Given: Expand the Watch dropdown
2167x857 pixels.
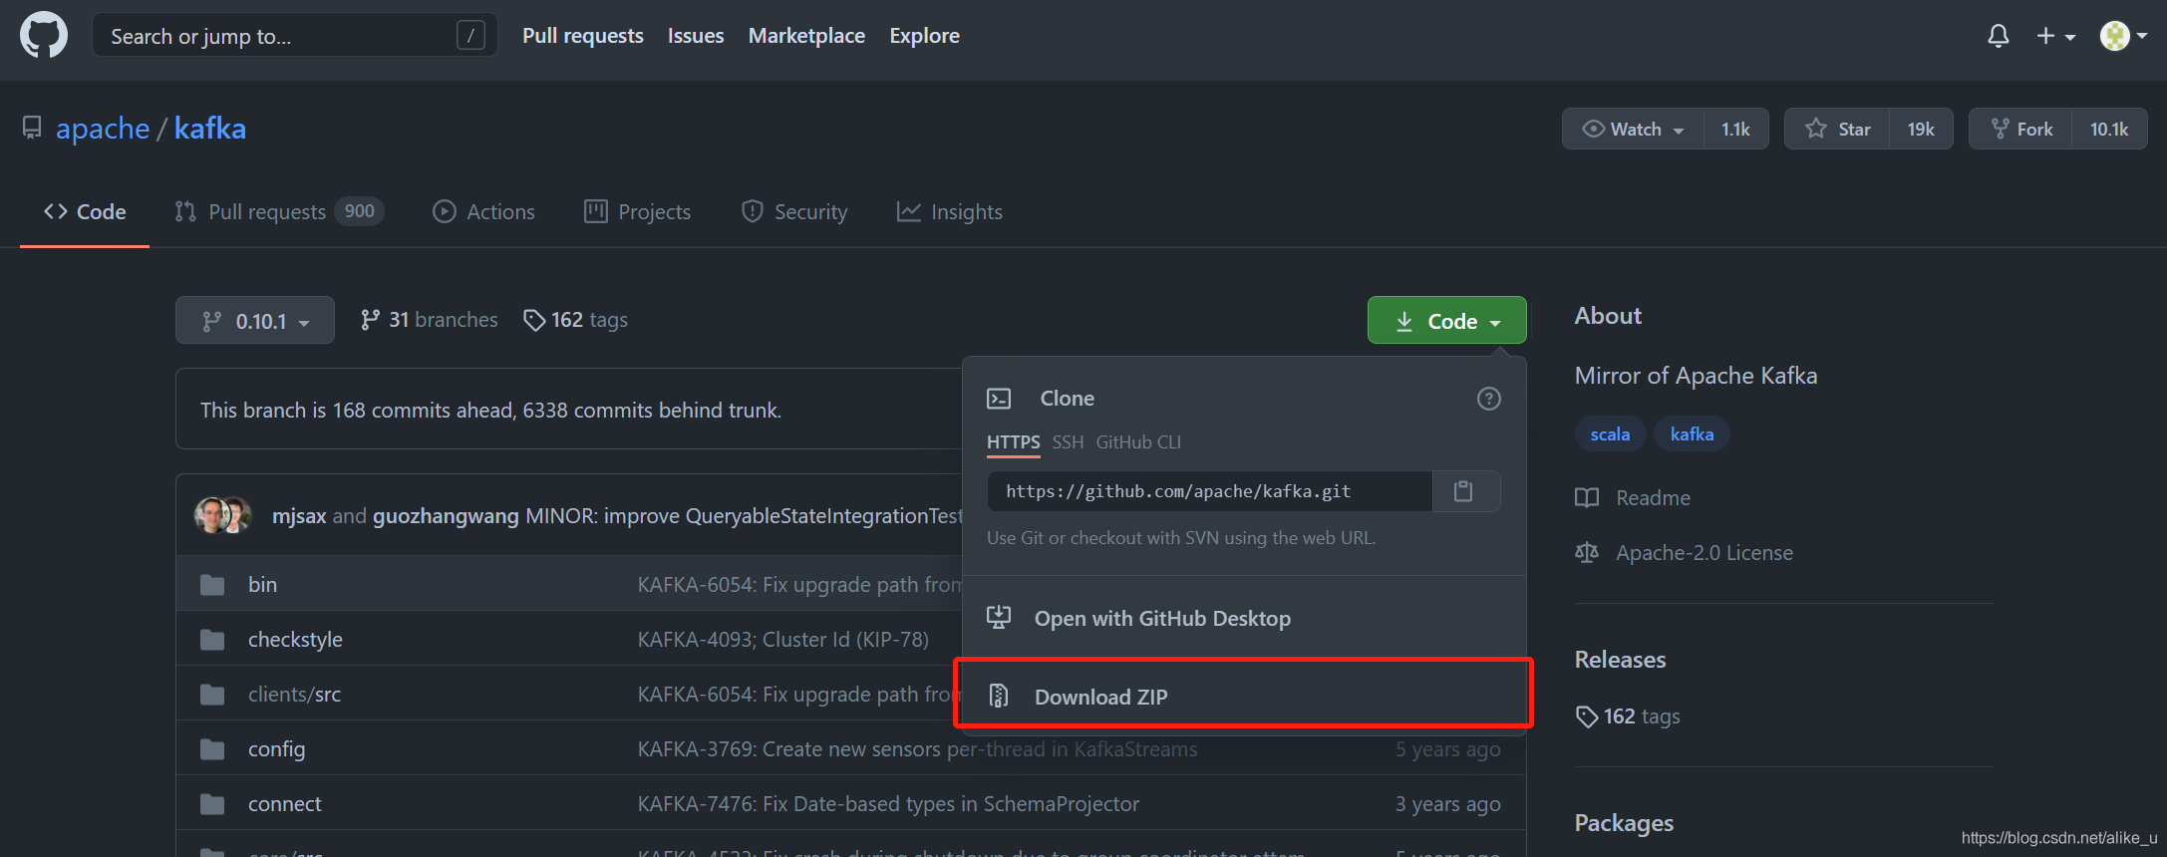Looking at the screenshot, I should click(1633, 130).
